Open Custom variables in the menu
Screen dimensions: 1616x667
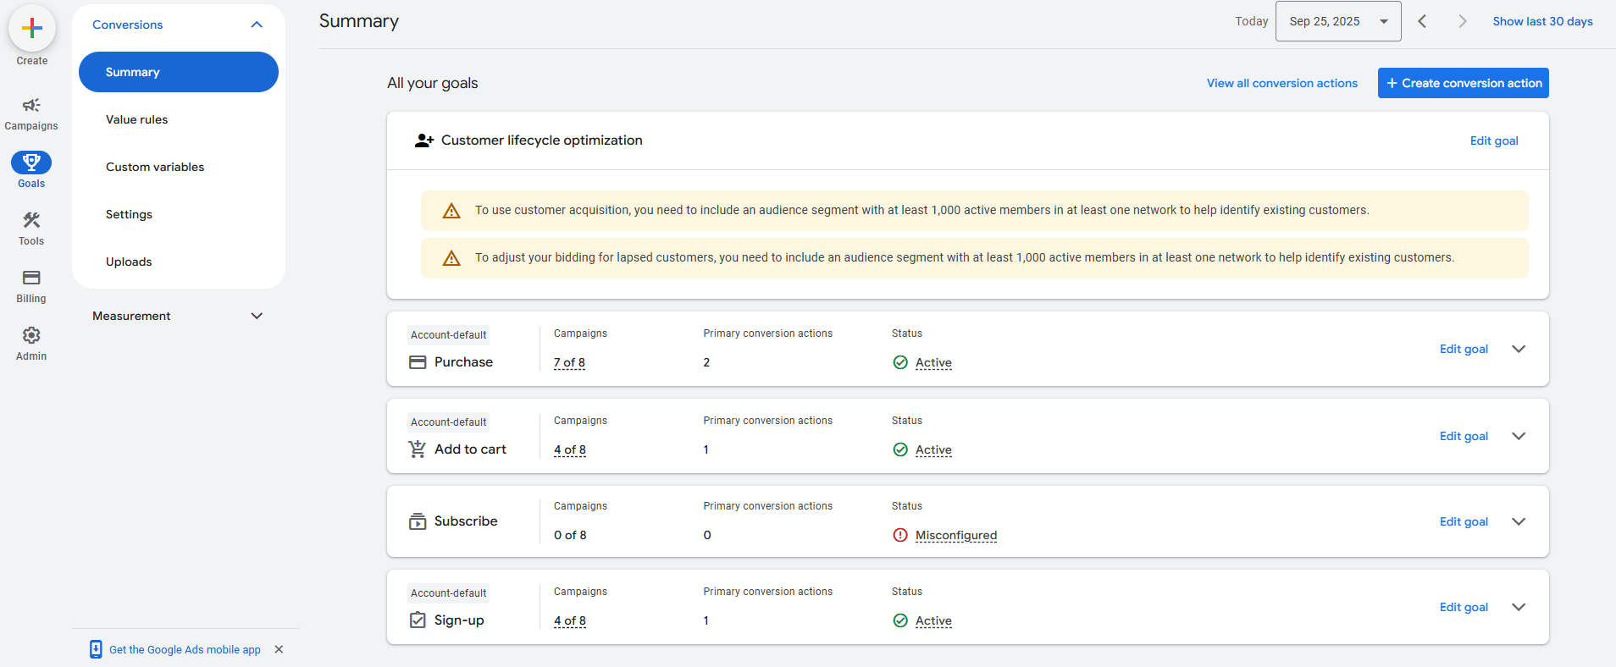[x=155, y=167]
